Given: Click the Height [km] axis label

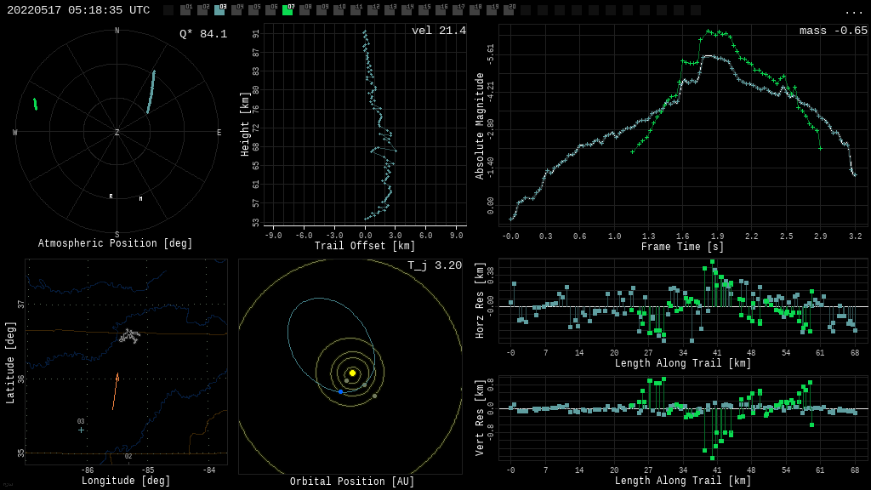Looking at the screenshot, I should point(245,124).
